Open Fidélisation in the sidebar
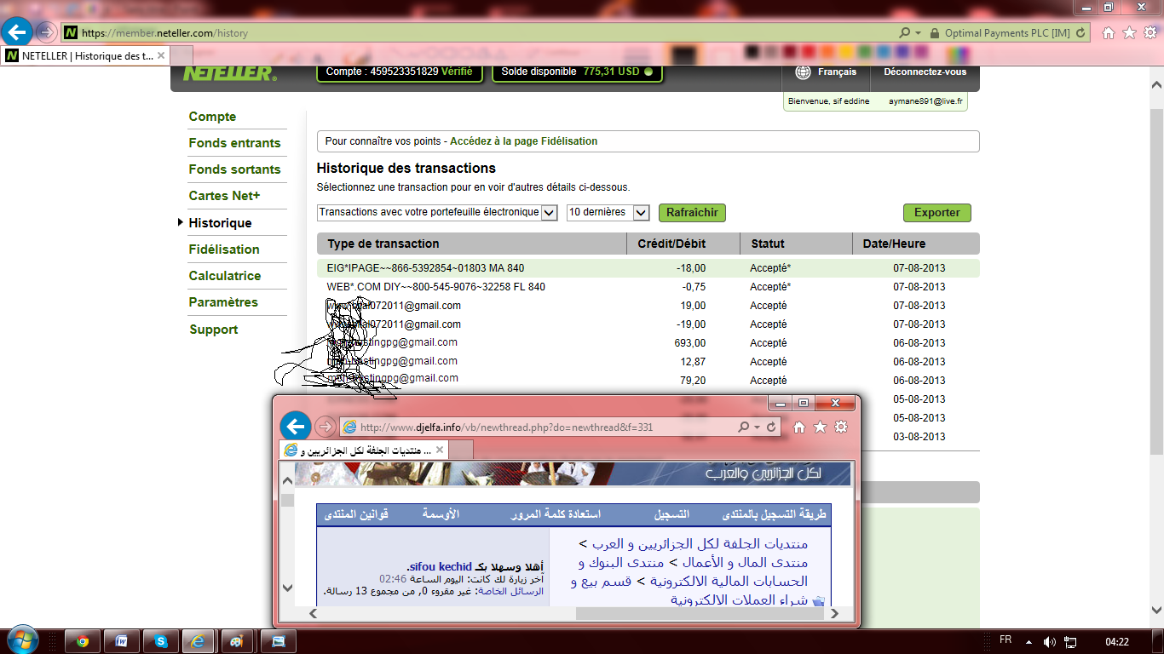This screenshot has width=1164, height=654. point(224,250)
